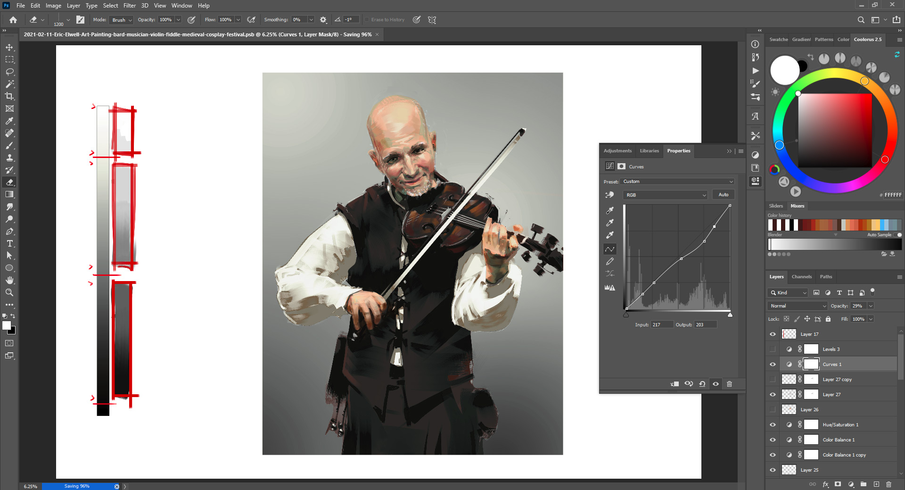Open the fx layer style menu
The height and width of the screenshot is (490, 905).
click(825, 484)
